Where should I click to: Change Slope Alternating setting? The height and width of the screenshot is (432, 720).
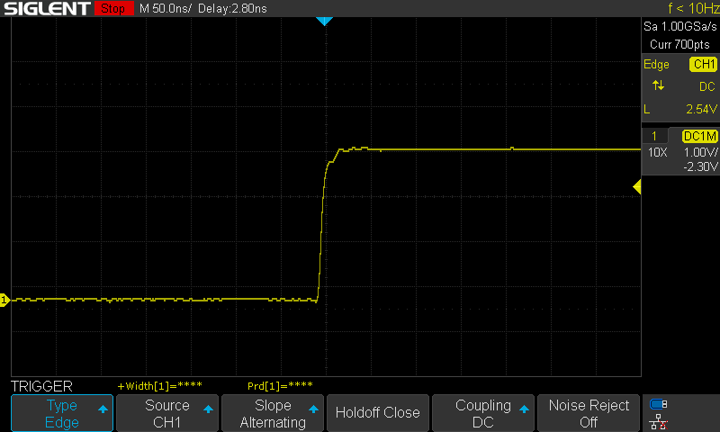coord(273,413)
